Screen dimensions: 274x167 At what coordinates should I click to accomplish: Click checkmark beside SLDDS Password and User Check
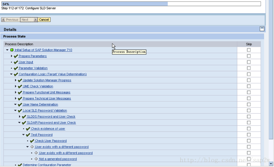24,117
